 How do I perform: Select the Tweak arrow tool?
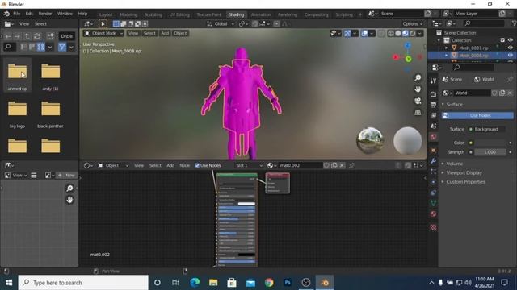pyautogui.click(x=103, y=23)
